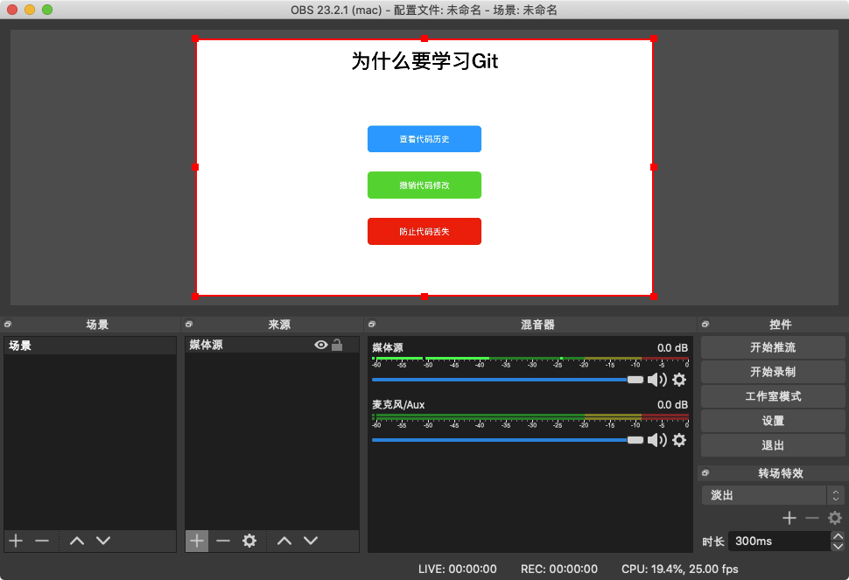Undock the 控件 panel via float icon
The image size is (849, 580).
tap(705, 324)
